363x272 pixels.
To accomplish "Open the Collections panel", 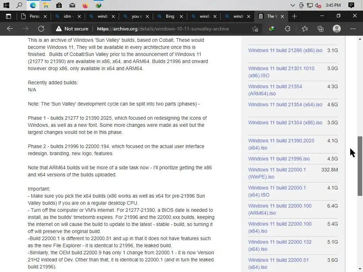I will coord(320,29).
